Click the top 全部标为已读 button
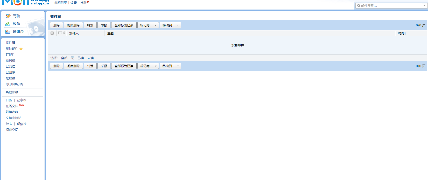 124,25
